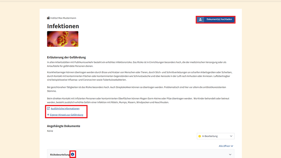The image size is (281, 158).
Task: Click the Dokument(e) hochladen button
Action: point(216,19)
